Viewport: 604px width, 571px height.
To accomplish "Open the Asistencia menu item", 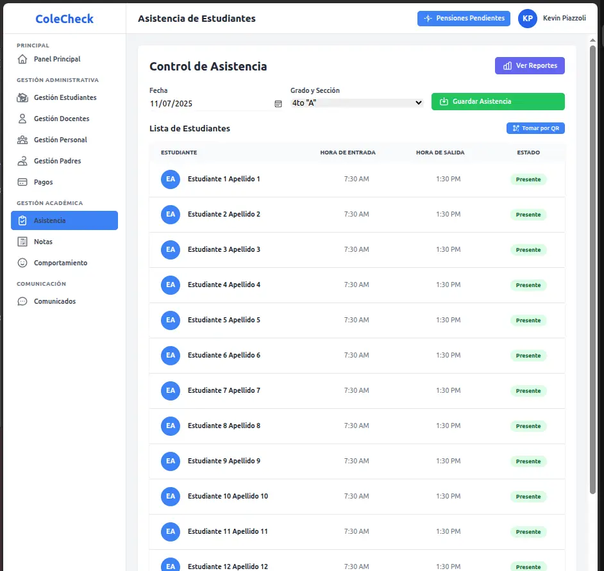I will 64,220.
